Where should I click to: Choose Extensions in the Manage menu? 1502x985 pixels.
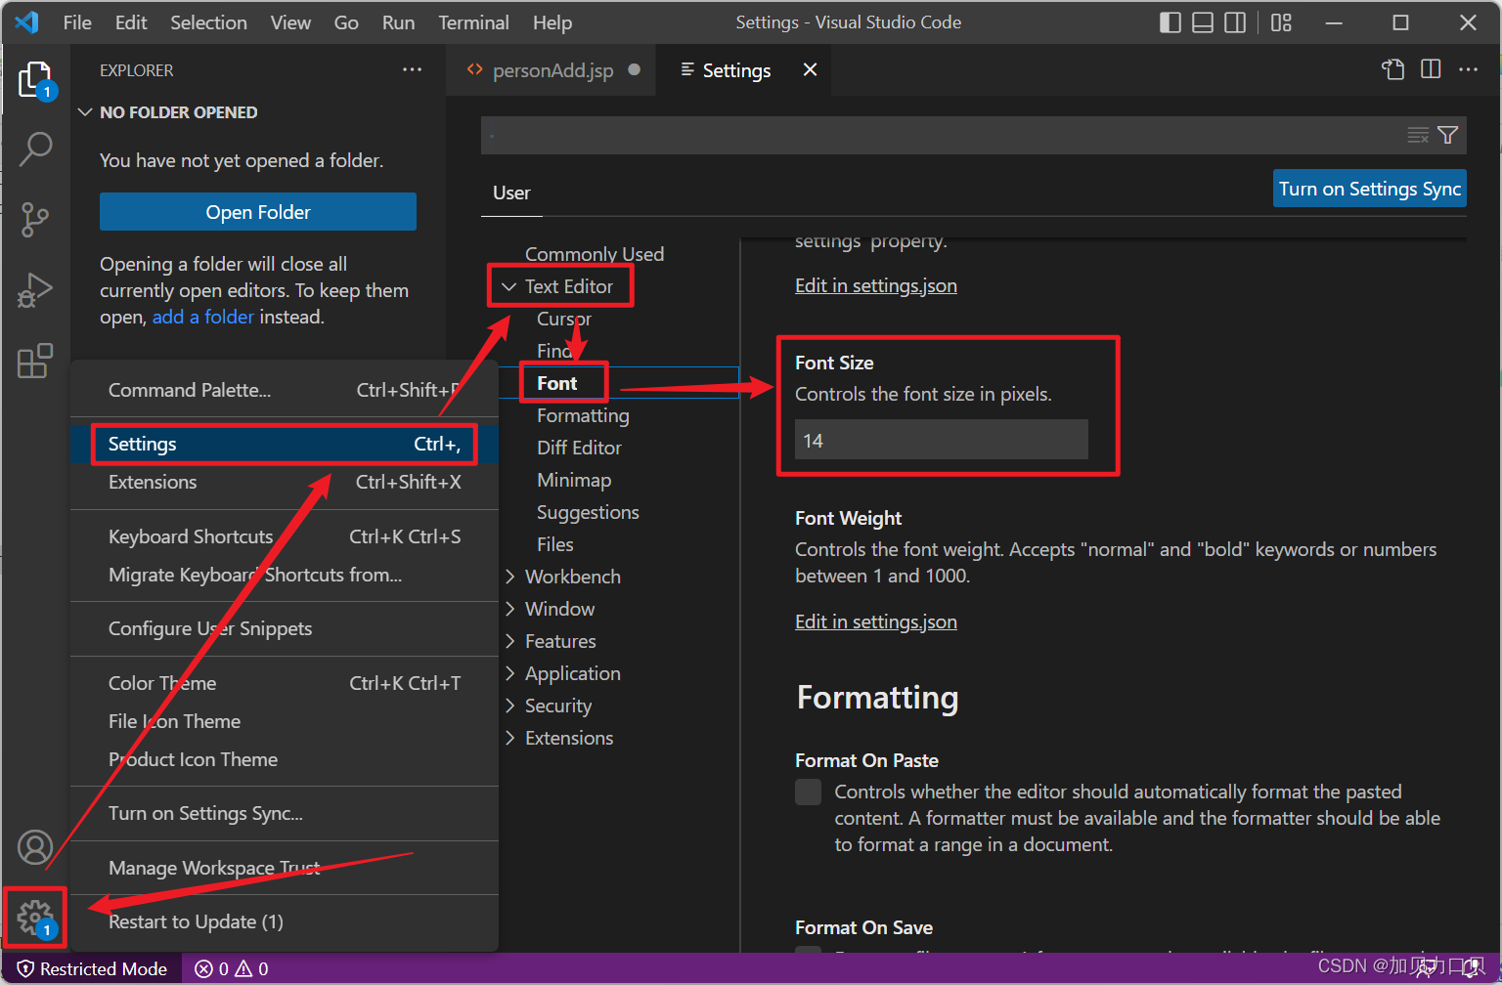coord(284,482)
